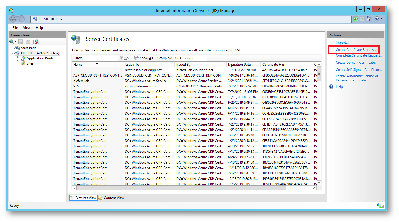Select Application Pools in the tree
399x223 pixels.
coord(40,58)
